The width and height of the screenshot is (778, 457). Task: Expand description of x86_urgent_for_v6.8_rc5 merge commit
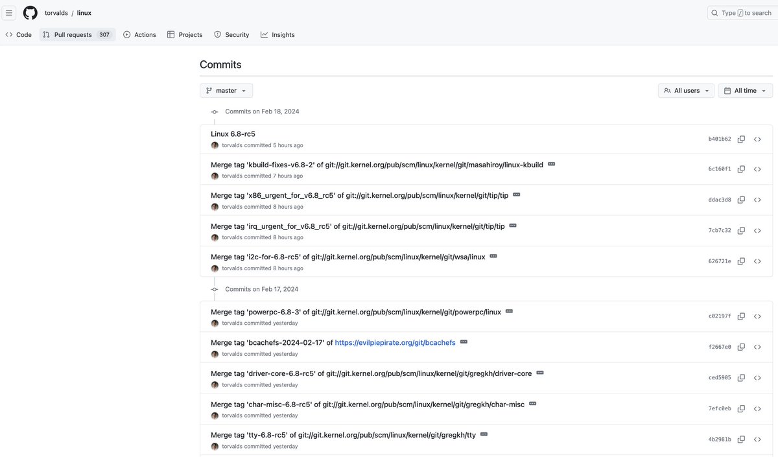click(516, 194)
